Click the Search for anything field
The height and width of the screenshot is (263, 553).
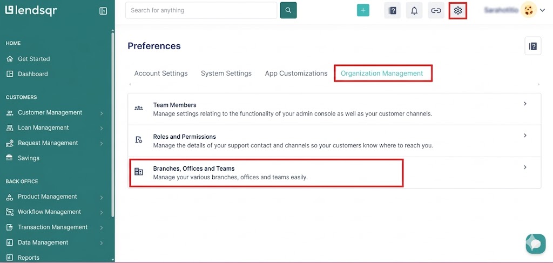[x=201, y=10]
